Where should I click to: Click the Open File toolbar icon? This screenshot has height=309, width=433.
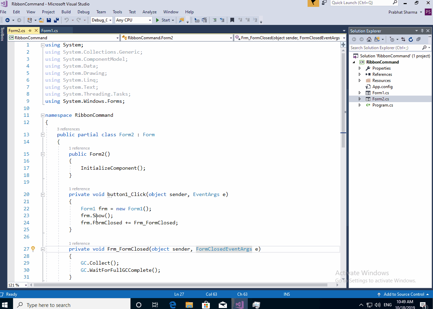41,20
